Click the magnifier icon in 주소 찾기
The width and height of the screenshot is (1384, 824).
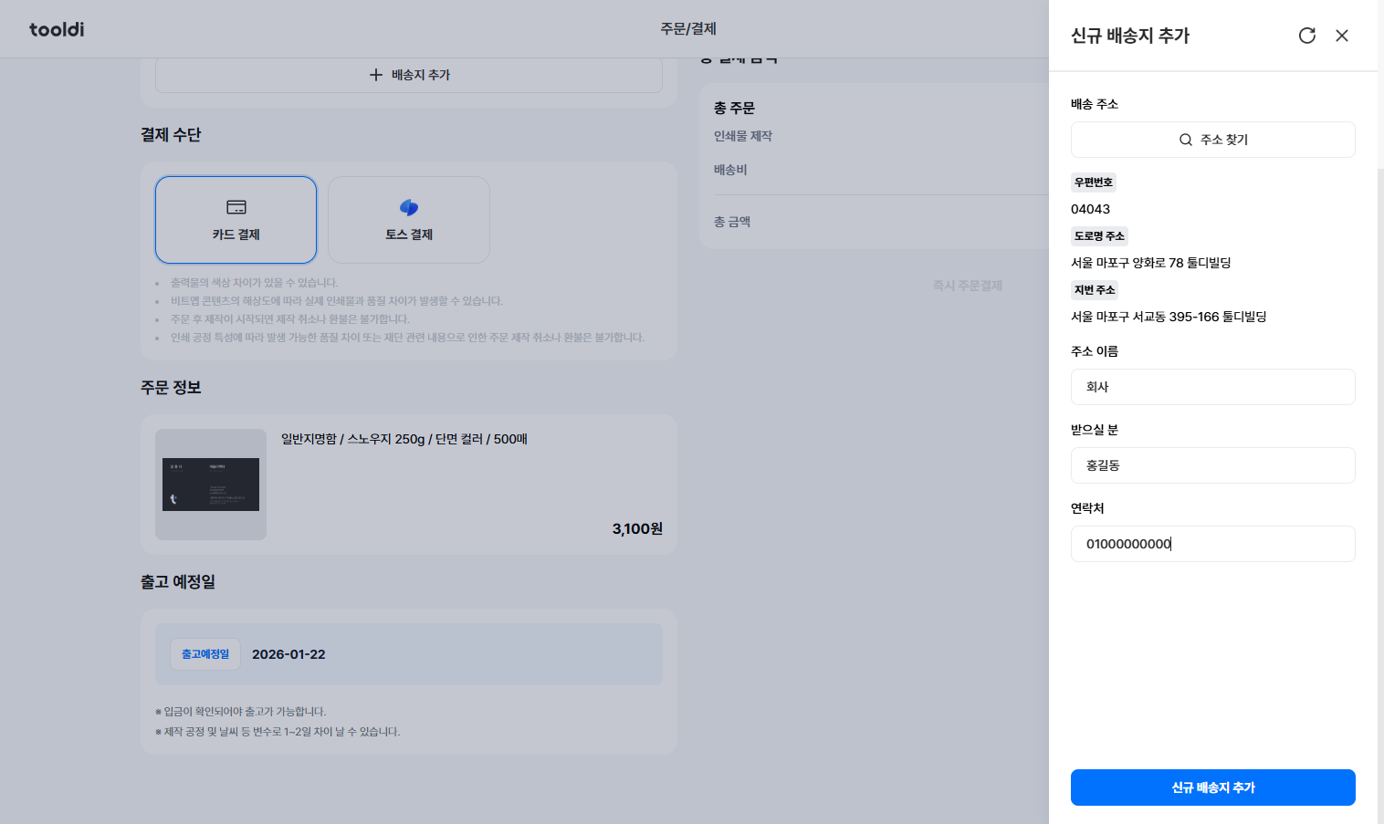pos(1185,140)
